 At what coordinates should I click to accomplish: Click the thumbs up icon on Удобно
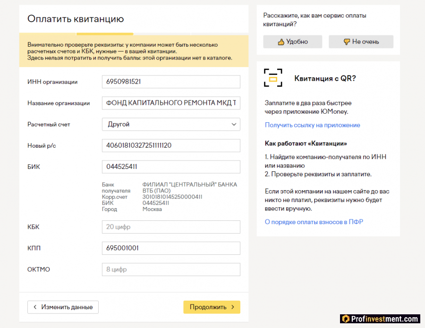[280, 42]
